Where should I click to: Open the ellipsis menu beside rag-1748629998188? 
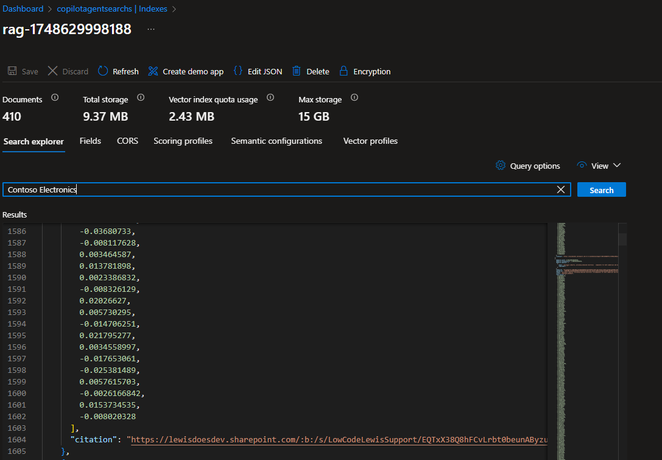tap(150, 29)
